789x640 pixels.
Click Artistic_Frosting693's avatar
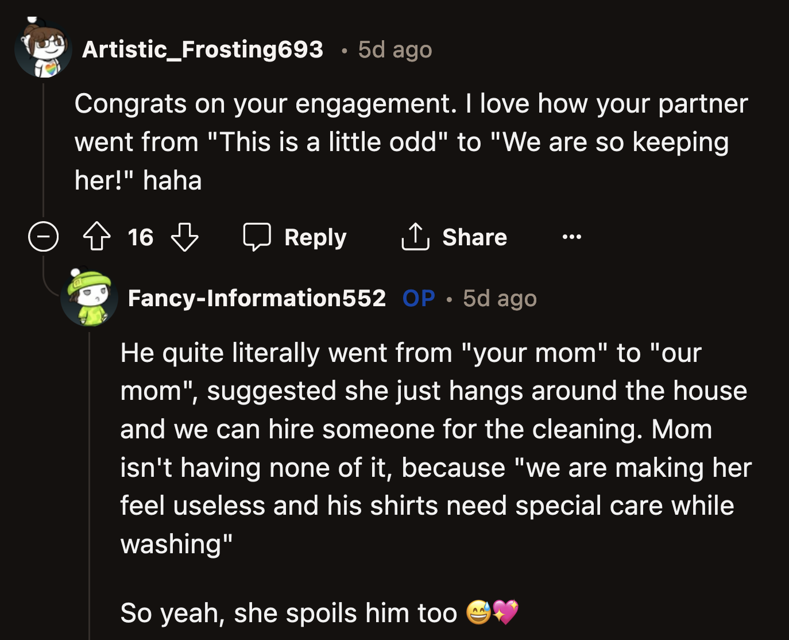point(43,48)
